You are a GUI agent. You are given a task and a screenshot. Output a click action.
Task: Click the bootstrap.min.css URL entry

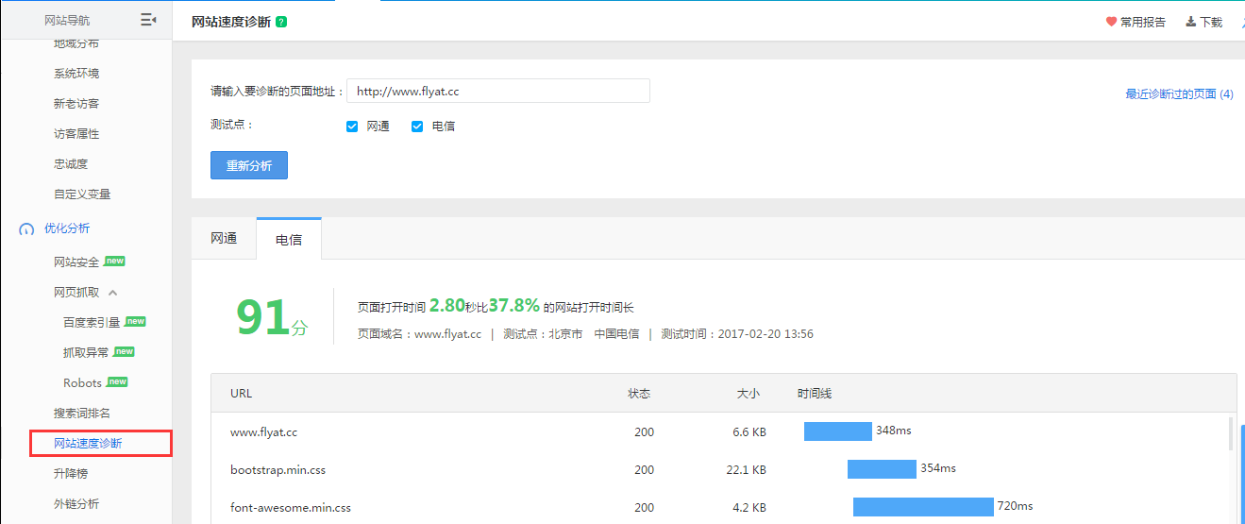pos(278,470)
